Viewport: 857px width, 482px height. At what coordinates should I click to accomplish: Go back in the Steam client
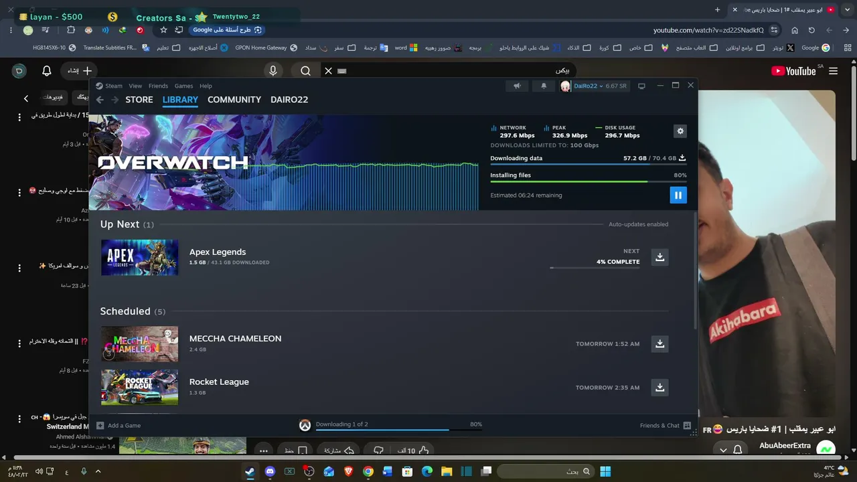[x=100, y=100]
